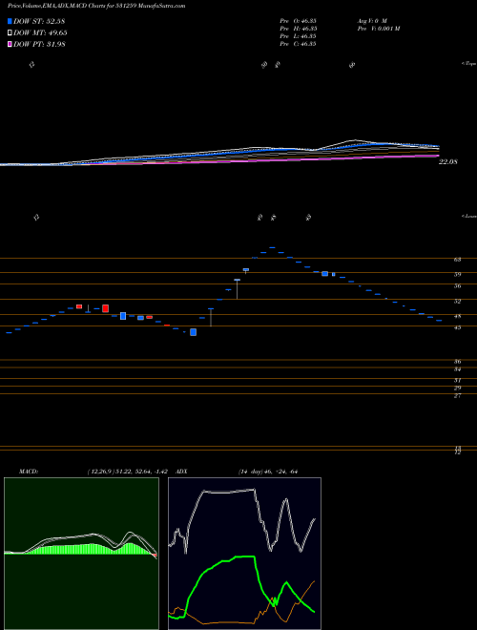Click the 'Pre L: 46.35' value
This screenshot has height=630, width=477.
pos(298,36)
